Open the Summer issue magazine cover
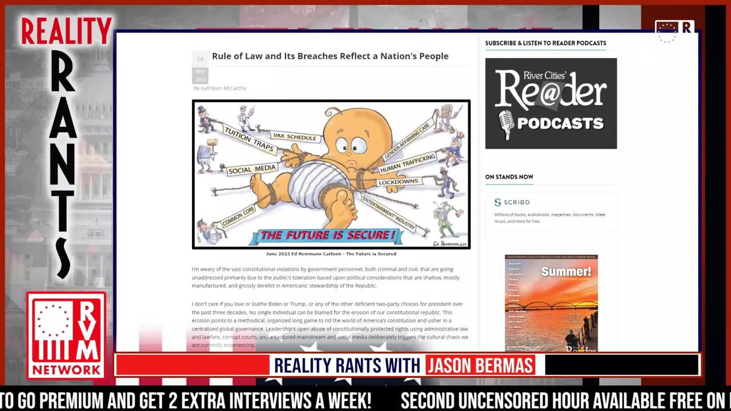This screenshot has width=731, height=411. pyautogui.click(x=551, y=303)
